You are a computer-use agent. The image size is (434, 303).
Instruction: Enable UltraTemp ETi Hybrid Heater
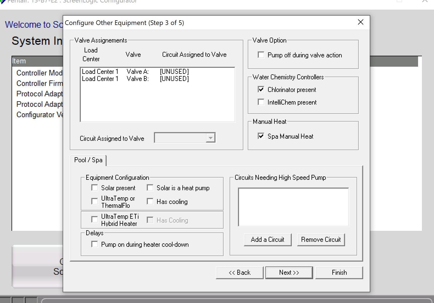tap(94, 220)
